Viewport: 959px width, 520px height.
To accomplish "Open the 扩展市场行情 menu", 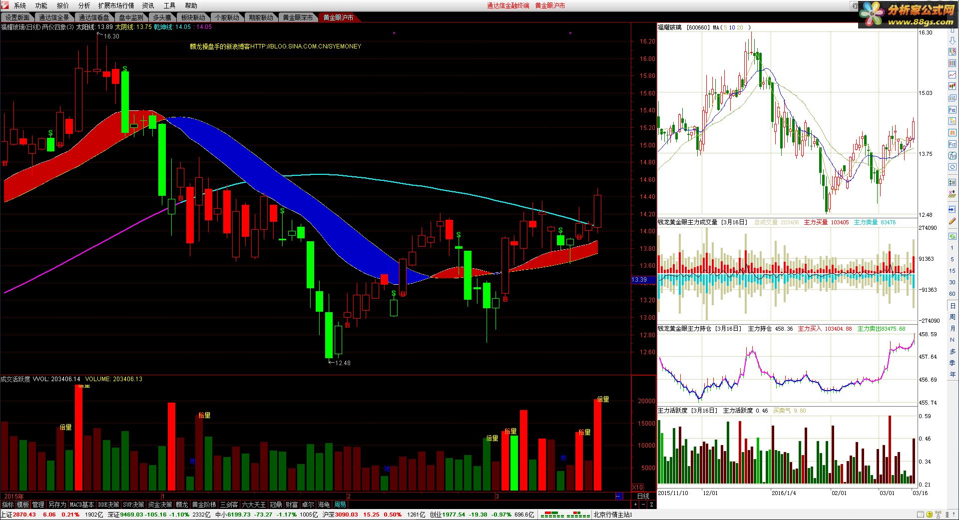I will [116, 5].
